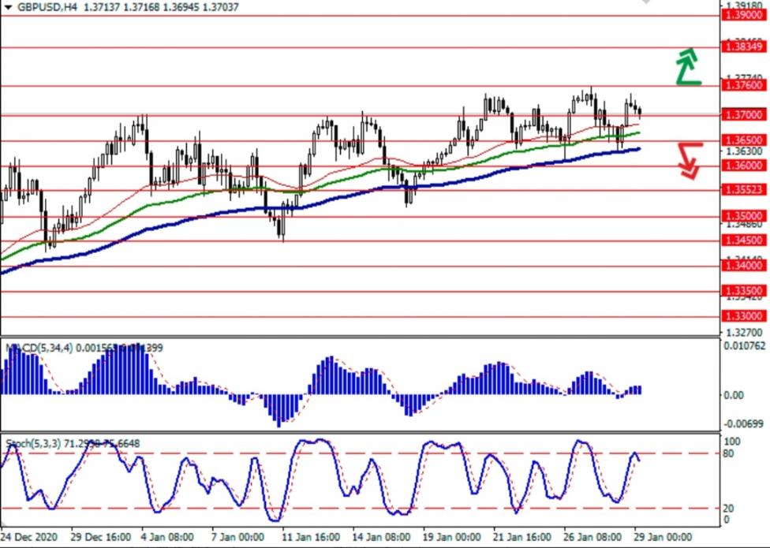Click the 1.35523 price level label
Screen dimensions: 770x548
[744, 189]
